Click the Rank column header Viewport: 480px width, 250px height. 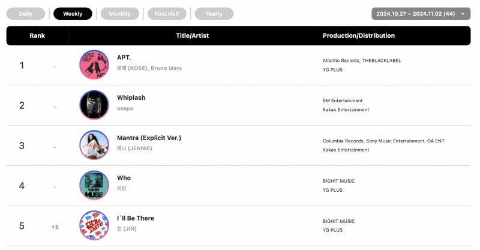pos(37,35)
